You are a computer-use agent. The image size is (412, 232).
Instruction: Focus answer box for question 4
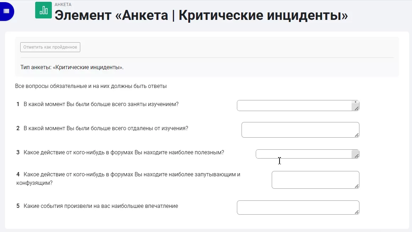click(x=315, y=180)
